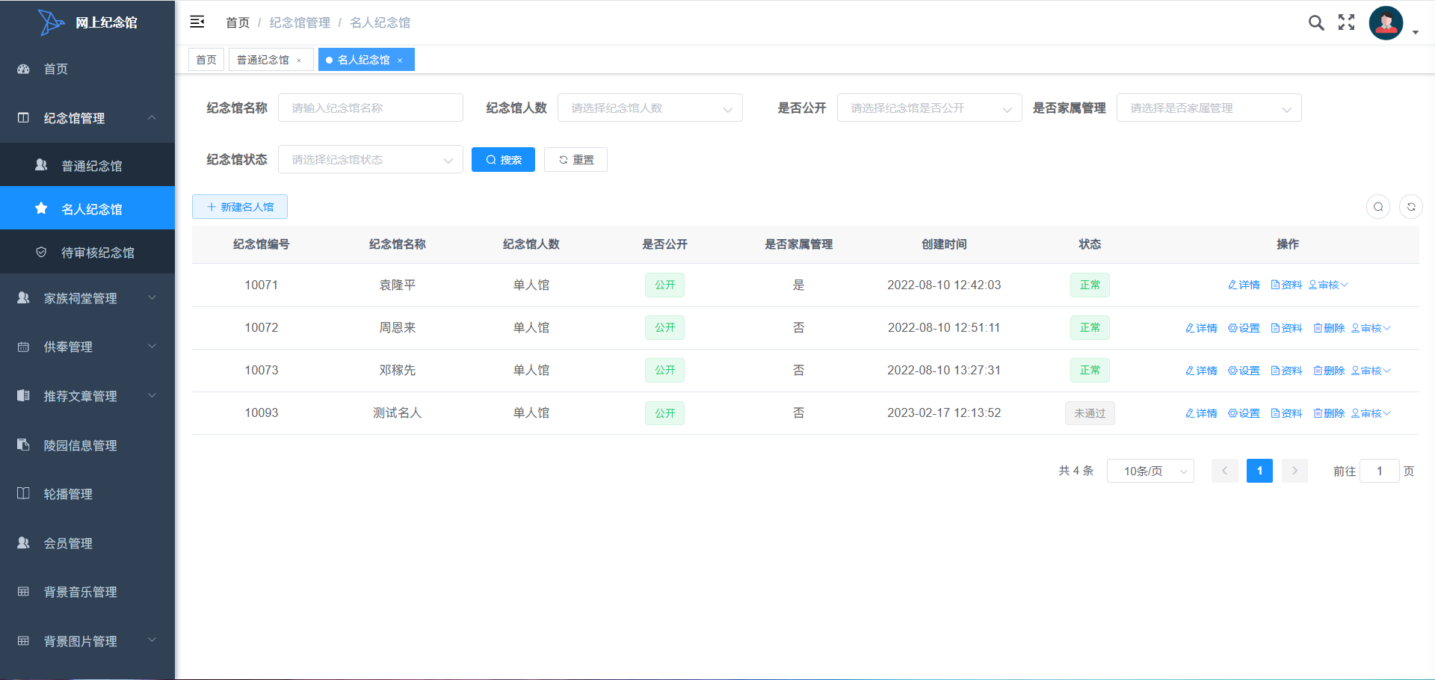Click the 未通过 status tag for 测试名人

(x=1090, y=413)
